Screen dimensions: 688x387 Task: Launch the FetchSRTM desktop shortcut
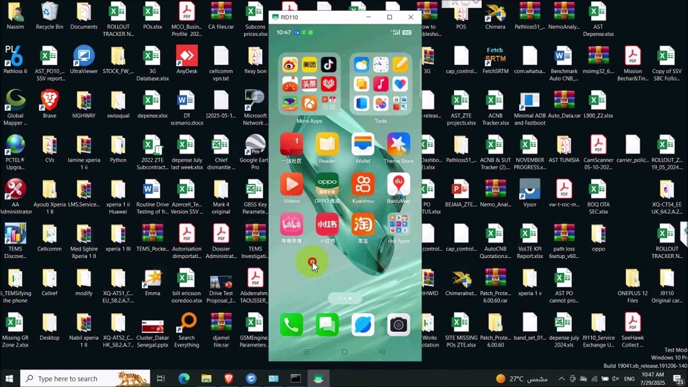coord(495,60)
